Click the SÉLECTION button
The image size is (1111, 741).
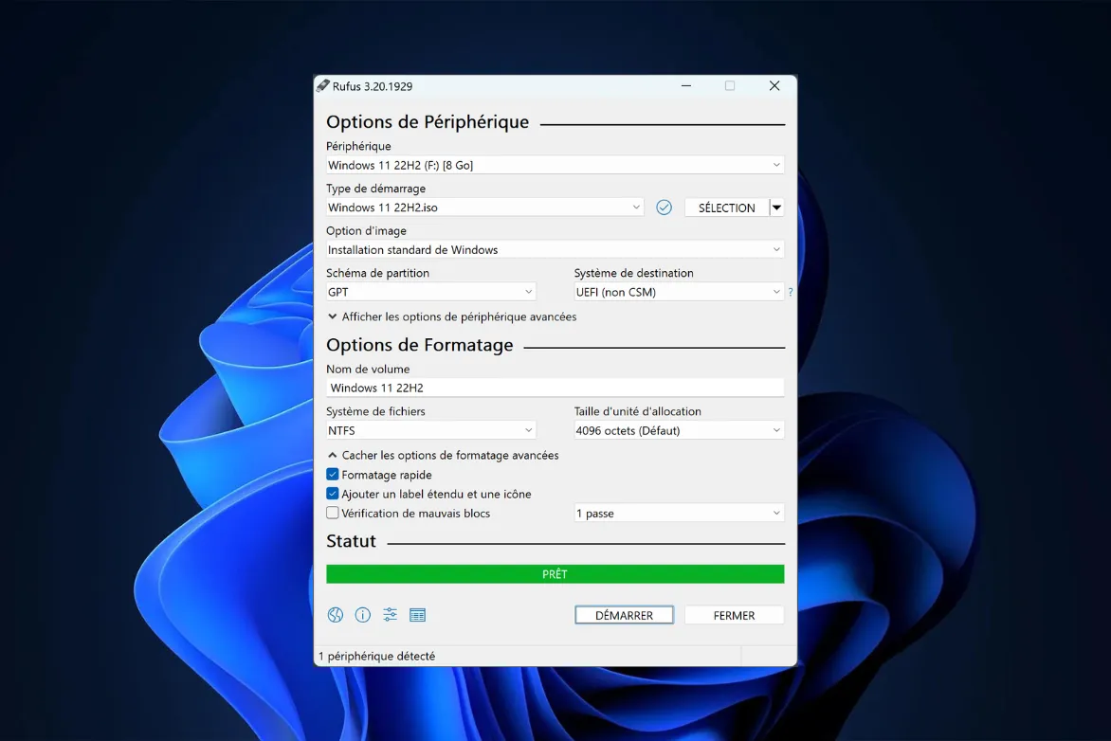[x=727, y=208]
